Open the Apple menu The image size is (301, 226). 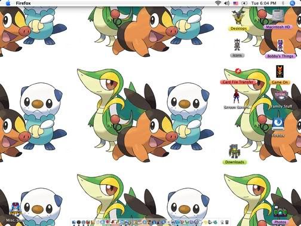click(8, 3)
